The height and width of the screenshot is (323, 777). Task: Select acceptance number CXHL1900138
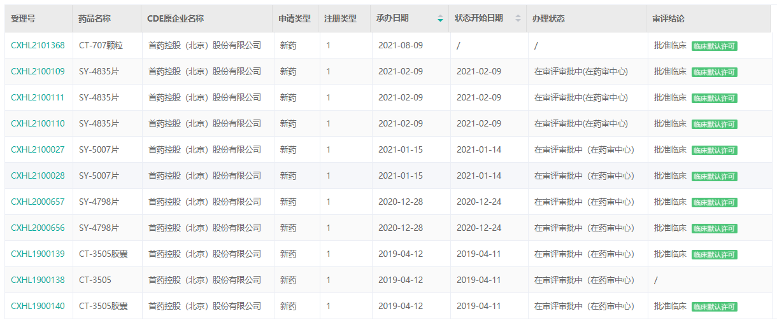coord(38,280)
